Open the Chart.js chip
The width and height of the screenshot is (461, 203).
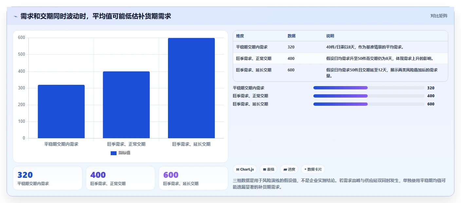tap(245, 169)
